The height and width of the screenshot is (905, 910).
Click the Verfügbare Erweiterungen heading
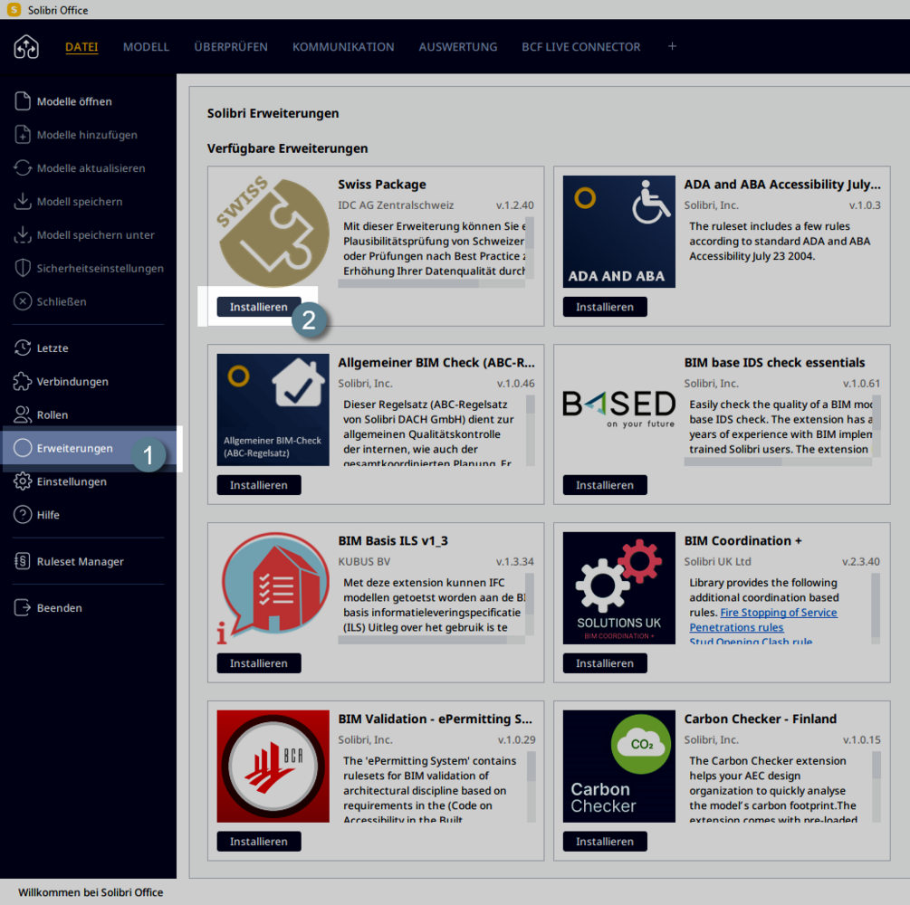point(287,148)
